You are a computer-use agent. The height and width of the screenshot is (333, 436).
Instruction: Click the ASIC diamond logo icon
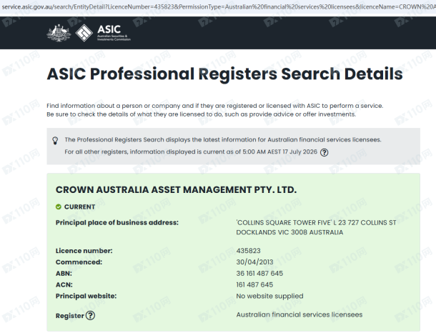[x=84, y=33]
